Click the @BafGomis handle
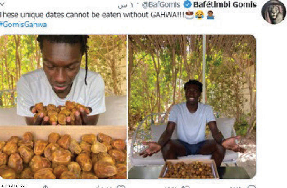287x188 pixels. (x=161, y=5)
